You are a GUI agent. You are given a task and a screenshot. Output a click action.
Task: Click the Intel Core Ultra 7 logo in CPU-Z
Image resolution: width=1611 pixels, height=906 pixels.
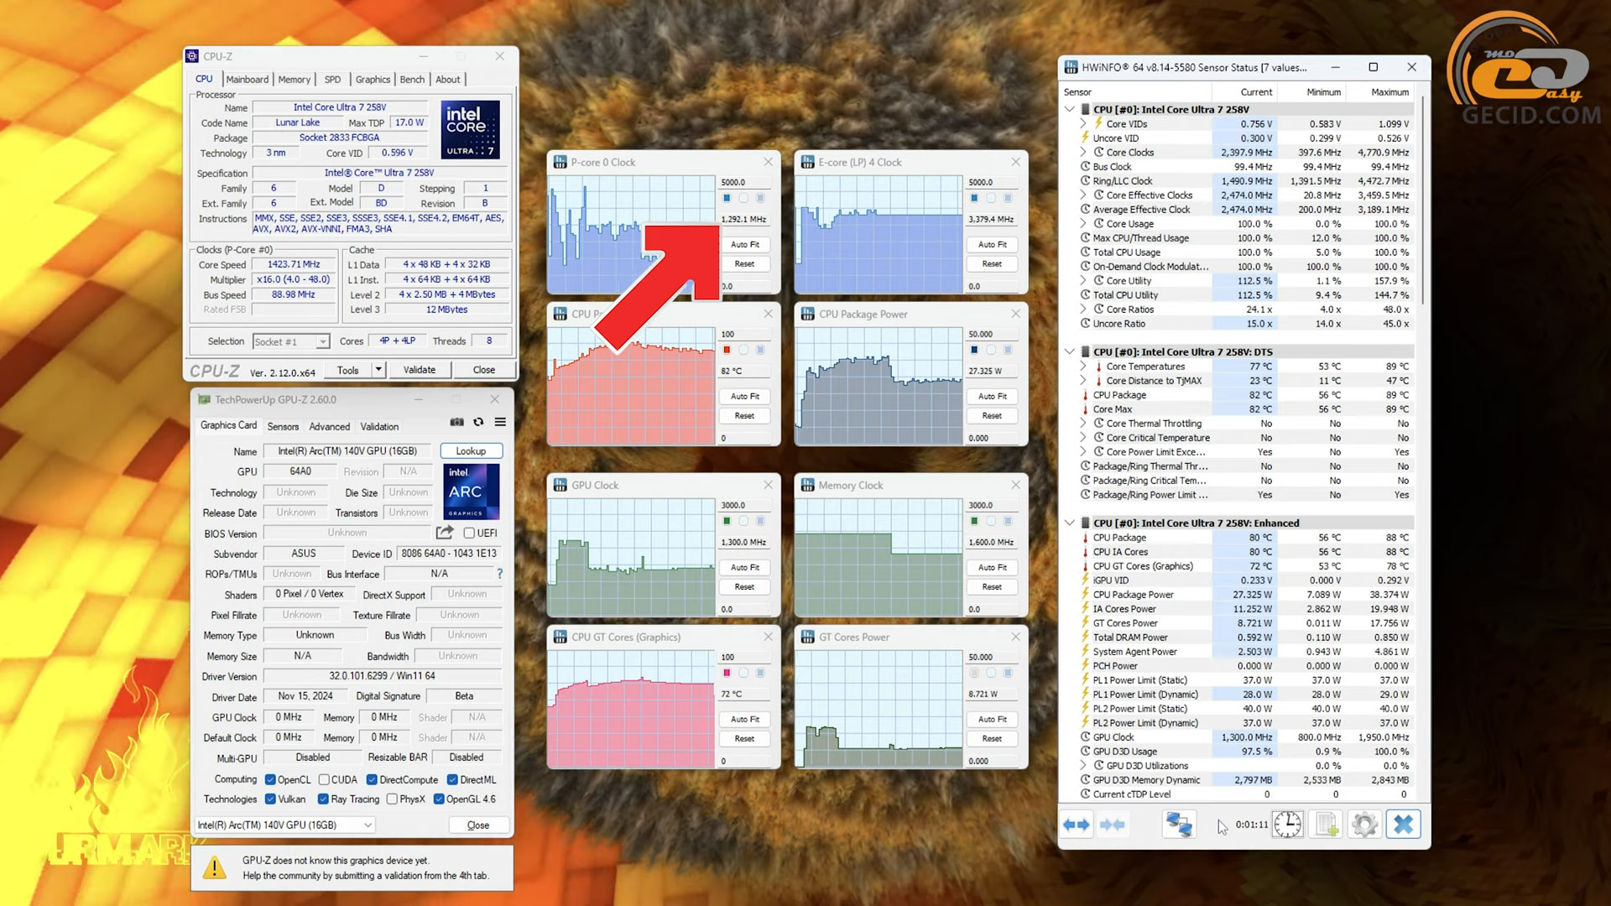pyautogui.click(x=471, y=129)
